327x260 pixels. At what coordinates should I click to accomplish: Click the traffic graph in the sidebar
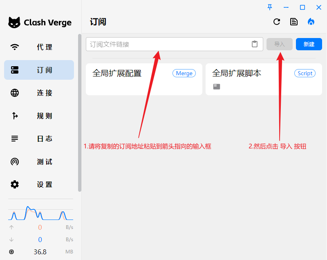(40, 213)
